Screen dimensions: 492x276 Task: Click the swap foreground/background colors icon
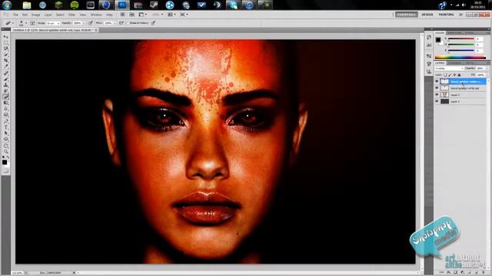pos(8,157)
